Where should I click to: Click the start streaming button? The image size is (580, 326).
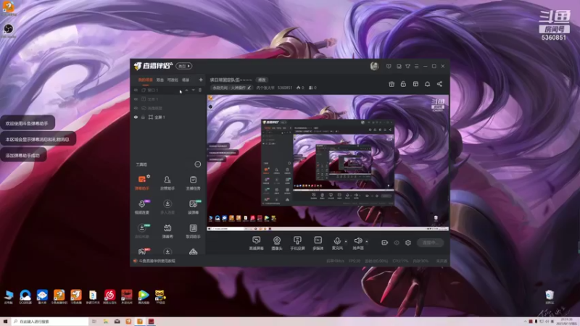pyautogui.click(x=430, y=243)
